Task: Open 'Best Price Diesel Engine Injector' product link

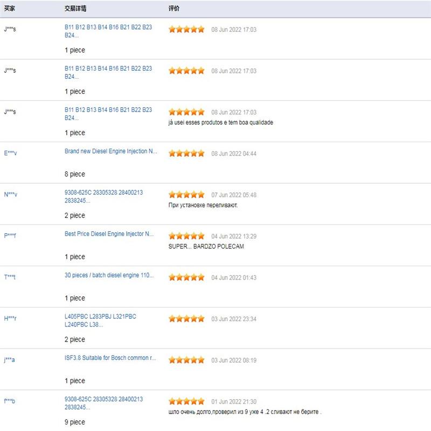Action: (x=109, y=234)
